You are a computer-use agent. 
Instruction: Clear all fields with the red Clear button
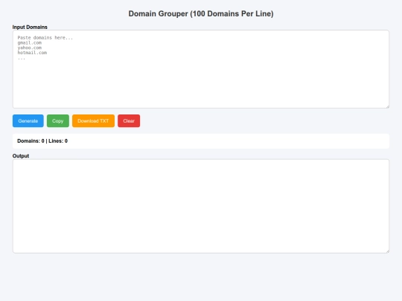(129, 121)
